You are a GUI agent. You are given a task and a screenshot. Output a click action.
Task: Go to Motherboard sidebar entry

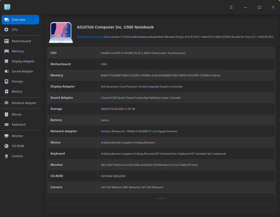(x=21, y=41)
